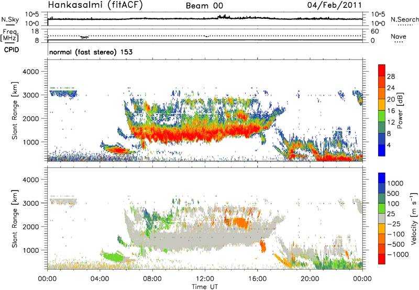Click the velocity colorbar value -25

tap(394, 224)
